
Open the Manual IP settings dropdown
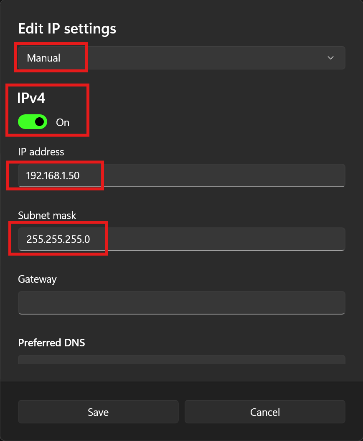181,58
